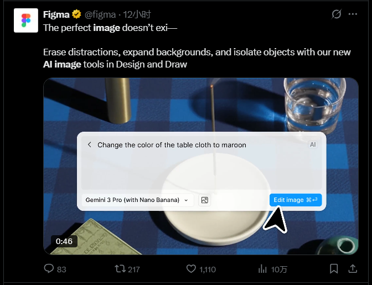The width and height of the screenshot is (372, 285).
Task: Click the gold verified badge
Action: coord(76,14)
